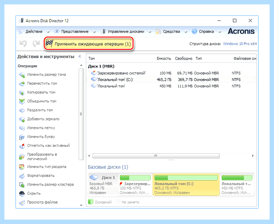Open the Действия menu

click(x=34, y=32)
